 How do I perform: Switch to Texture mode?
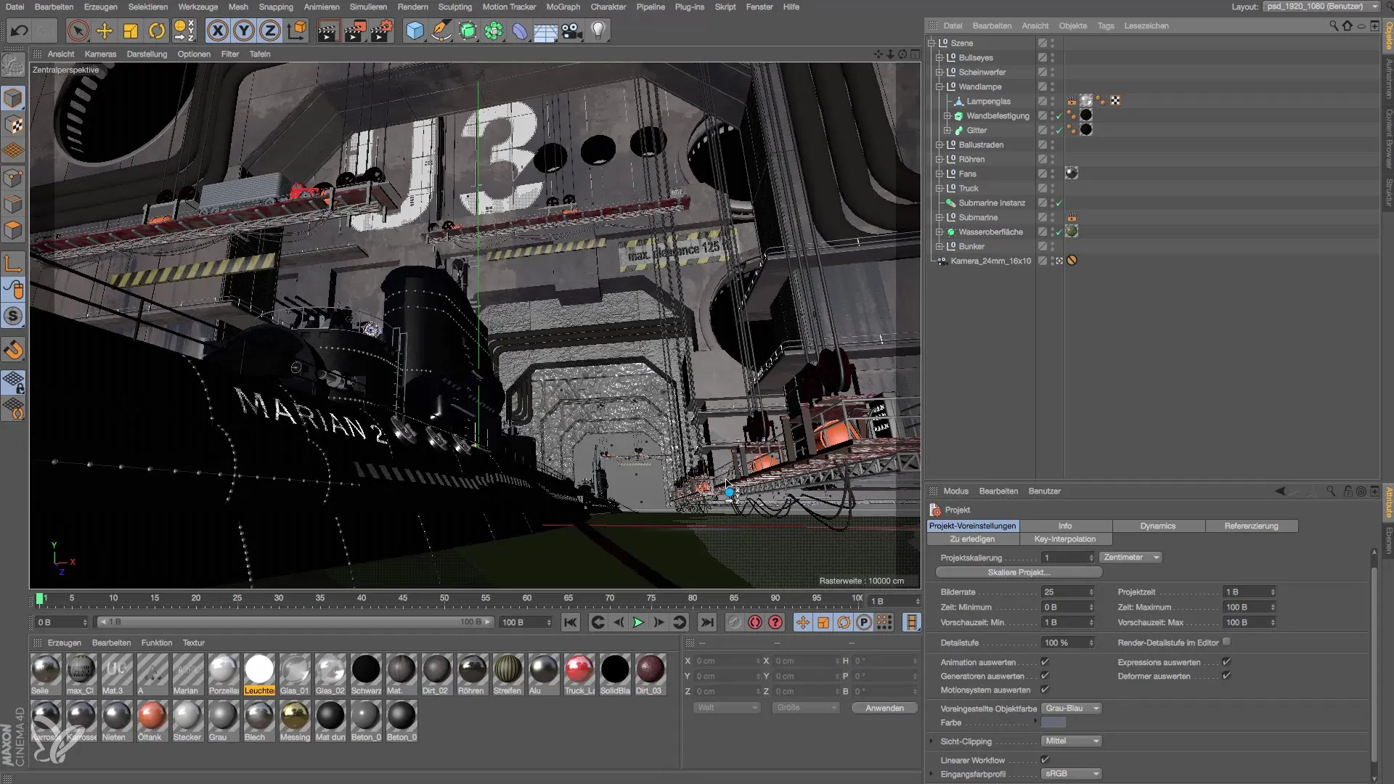14,125
